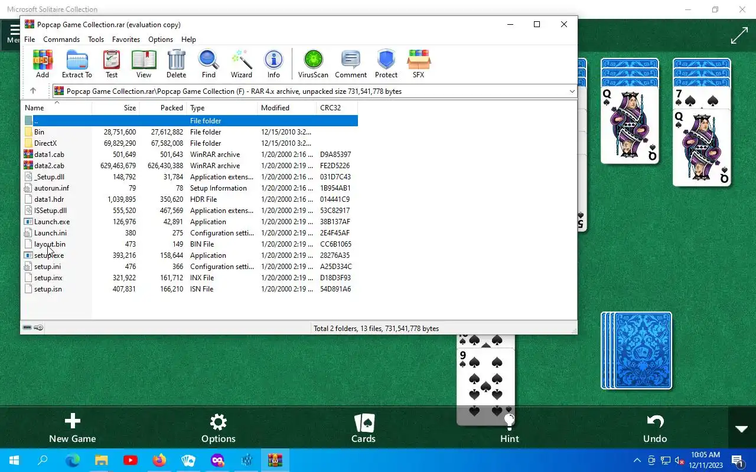Click the WinRAR taskbar icon

tap(275, 460)
